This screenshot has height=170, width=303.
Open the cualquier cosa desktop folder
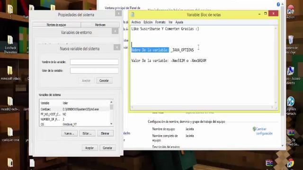(x=10, y=135)
